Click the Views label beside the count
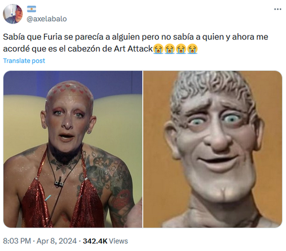 [x=118, y=241]
